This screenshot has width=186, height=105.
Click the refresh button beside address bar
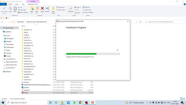tap(140, 22)
